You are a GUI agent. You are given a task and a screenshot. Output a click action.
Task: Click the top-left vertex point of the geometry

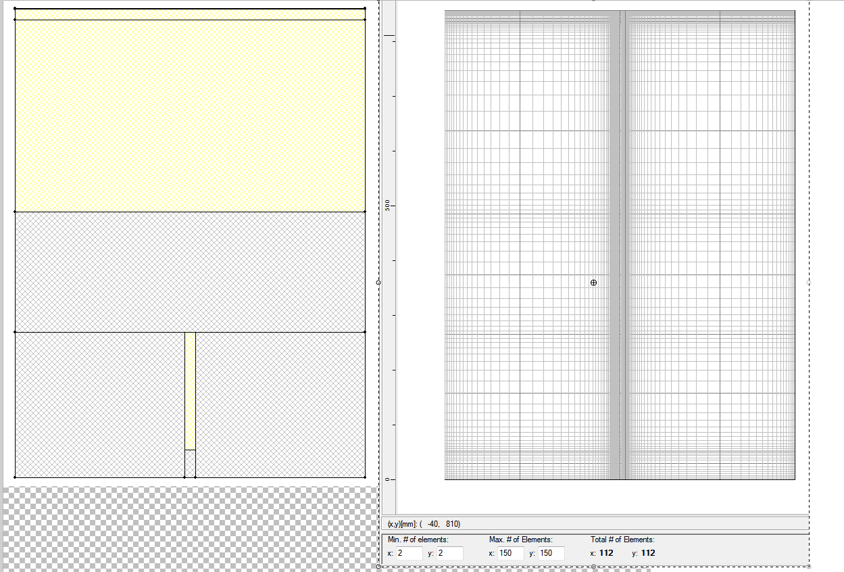click(x=14, y=8)
